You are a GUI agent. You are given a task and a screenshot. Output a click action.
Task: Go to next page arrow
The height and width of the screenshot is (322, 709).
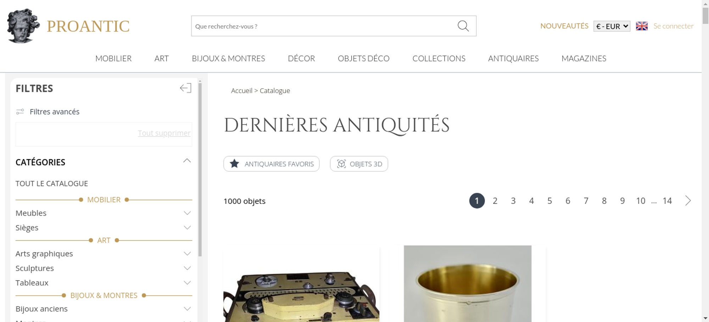(688, 201)
